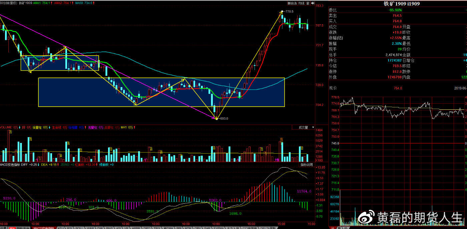Click the 778.5 high price marker

coord(289,11)
